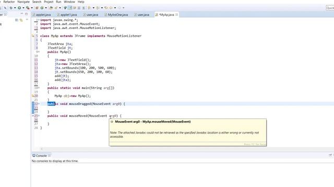Screen dimensions: 334x187
Task: Open the Search toolbar dropdown arrow
Action: pos(60,8)
